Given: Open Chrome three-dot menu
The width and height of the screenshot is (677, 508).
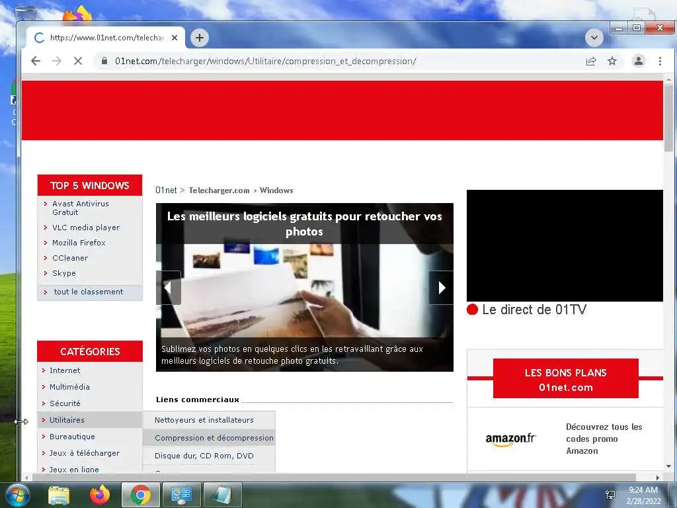Looking at the screenshot, I should click(660, 61).
